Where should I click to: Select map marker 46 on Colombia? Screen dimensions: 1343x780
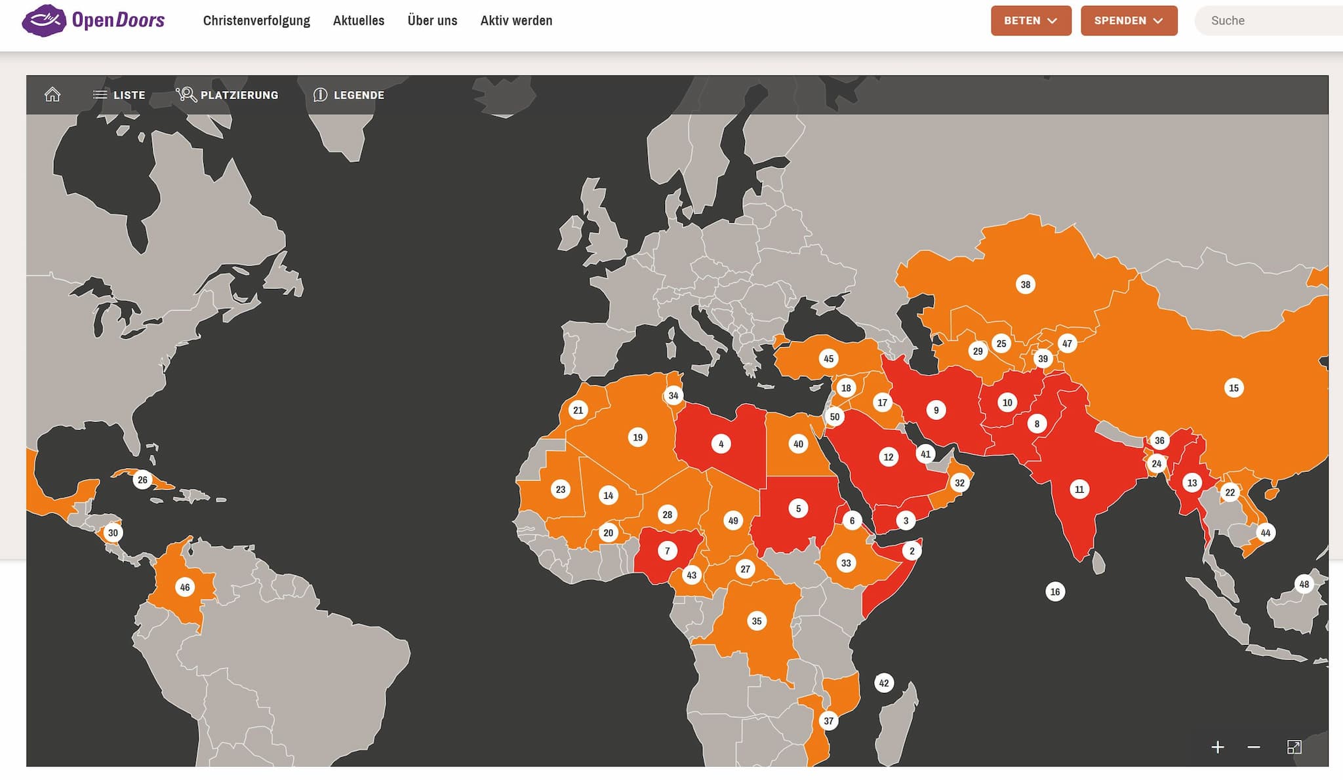coord(185,587)
